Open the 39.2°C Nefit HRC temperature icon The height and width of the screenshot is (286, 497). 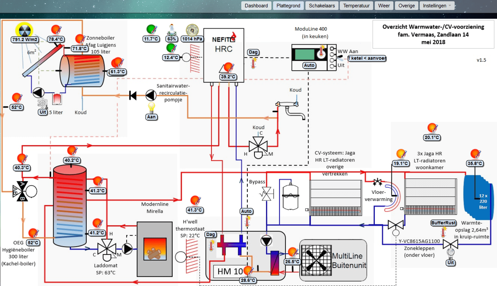(x=228, y=68)
